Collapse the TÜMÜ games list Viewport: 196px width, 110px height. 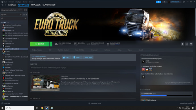point(1,22)
